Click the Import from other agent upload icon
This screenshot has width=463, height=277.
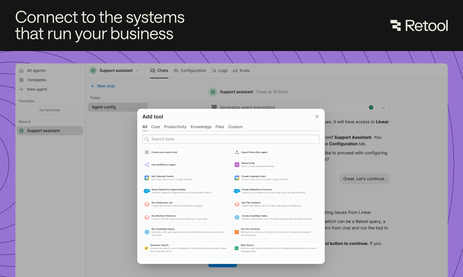click(x=237, y=152)
